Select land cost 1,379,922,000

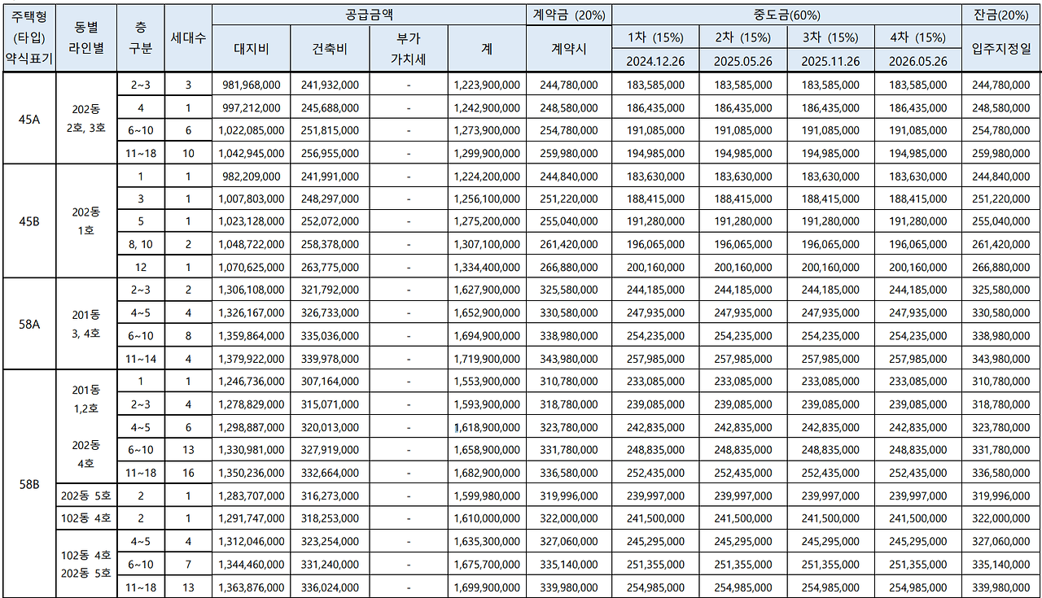pyautogui.click(x=252, y=358)
